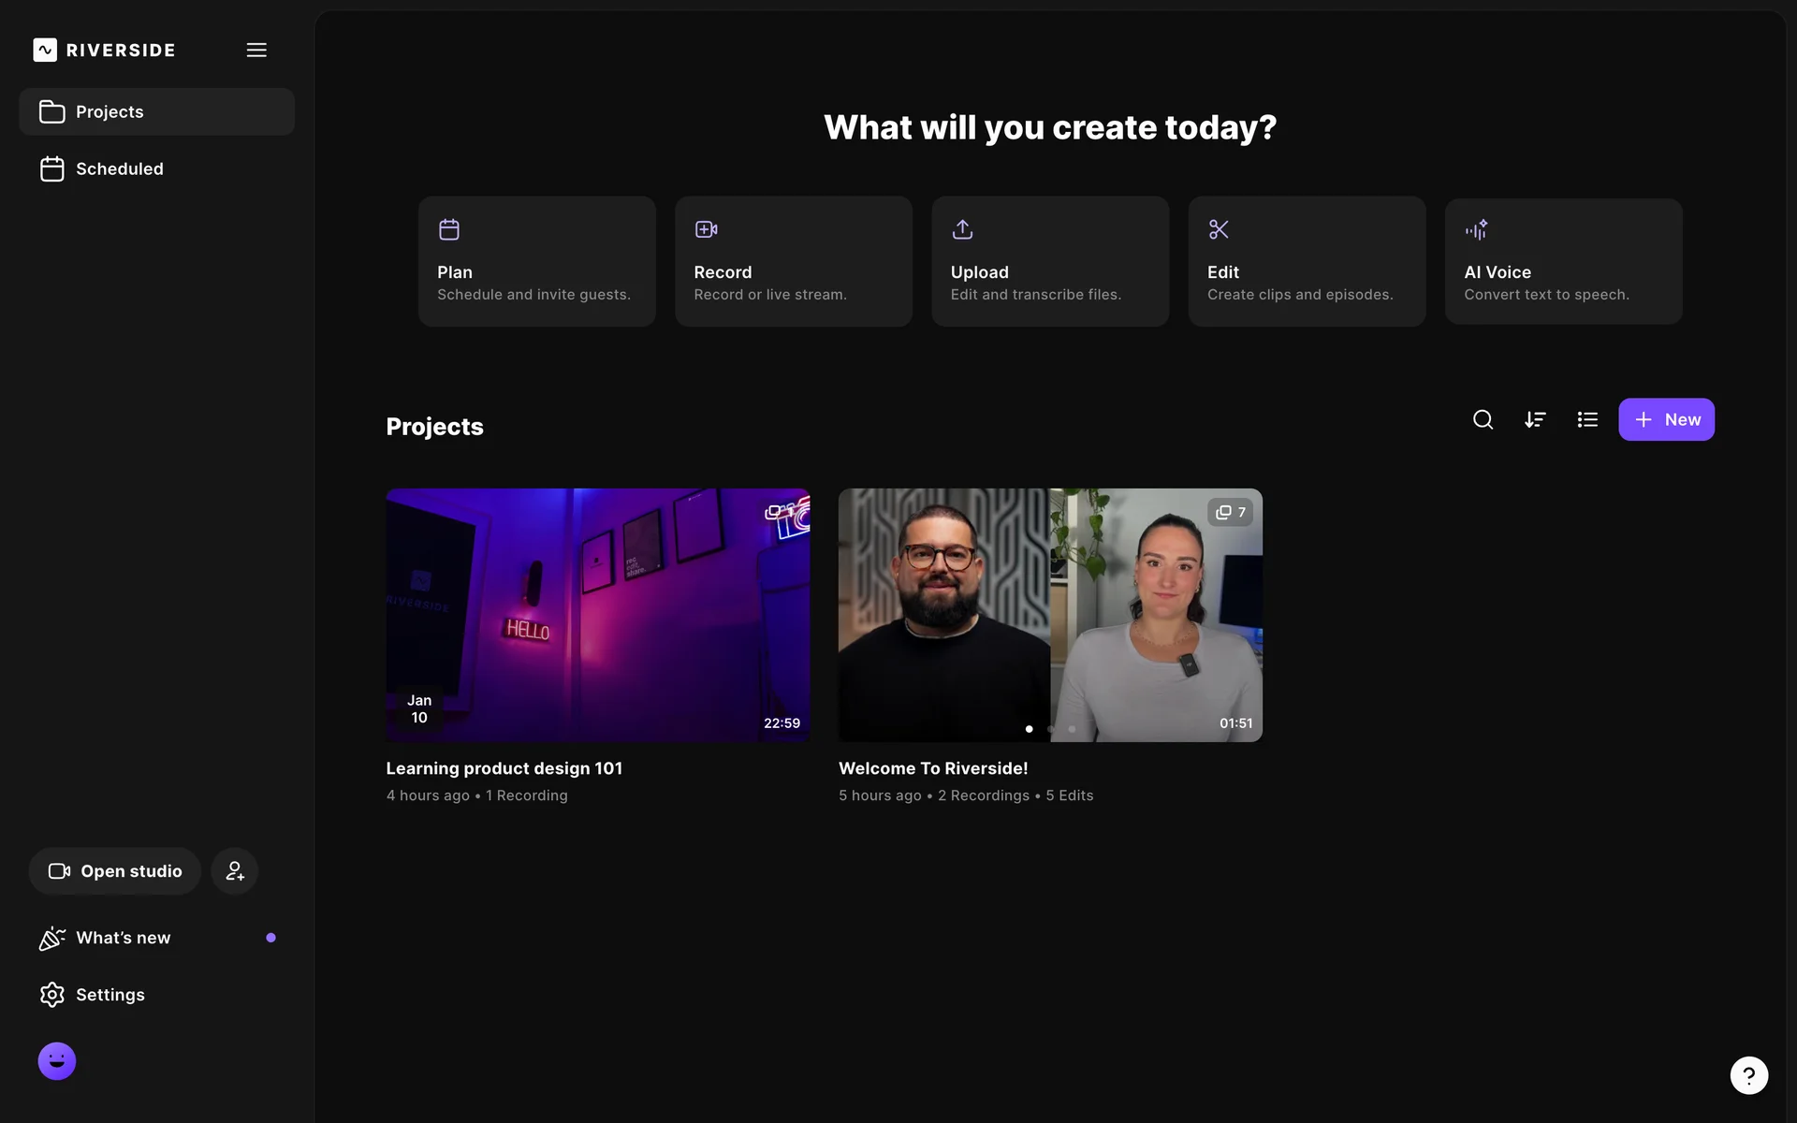Viewport: 1797px width, 1123px height.
Task: Search projects with the magnifier icon
Action: pyautogui.click(x=1483, y=419)
